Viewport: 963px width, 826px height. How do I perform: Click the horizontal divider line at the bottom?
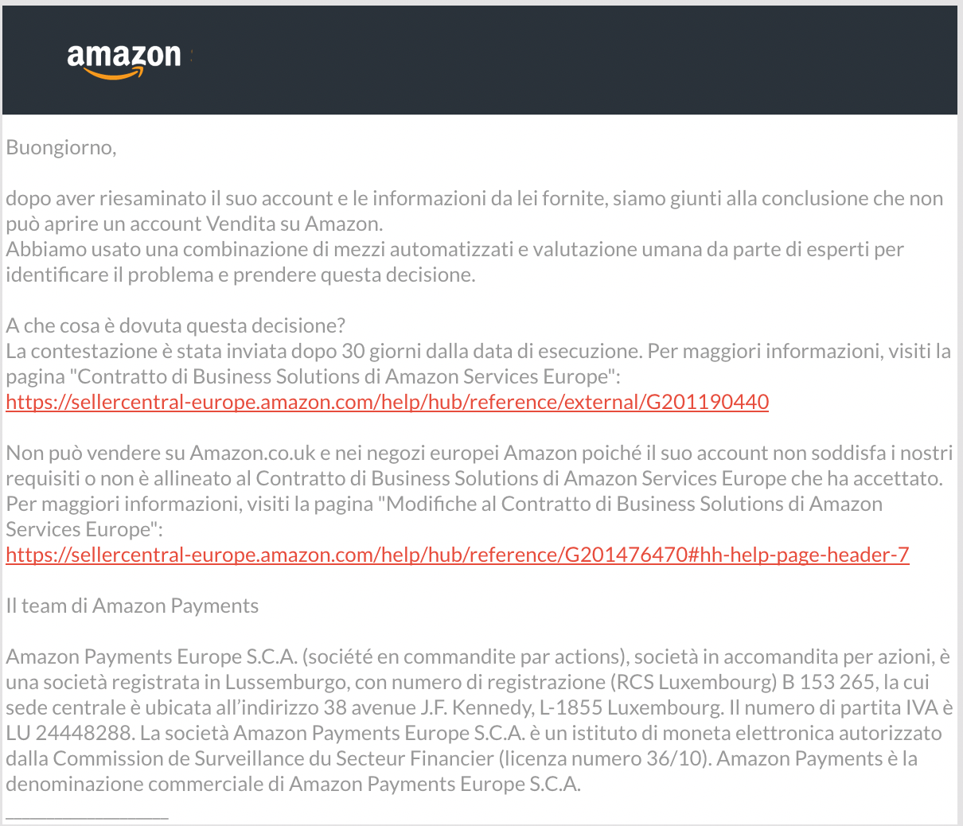pyautogui.click(x=87, y=816)
